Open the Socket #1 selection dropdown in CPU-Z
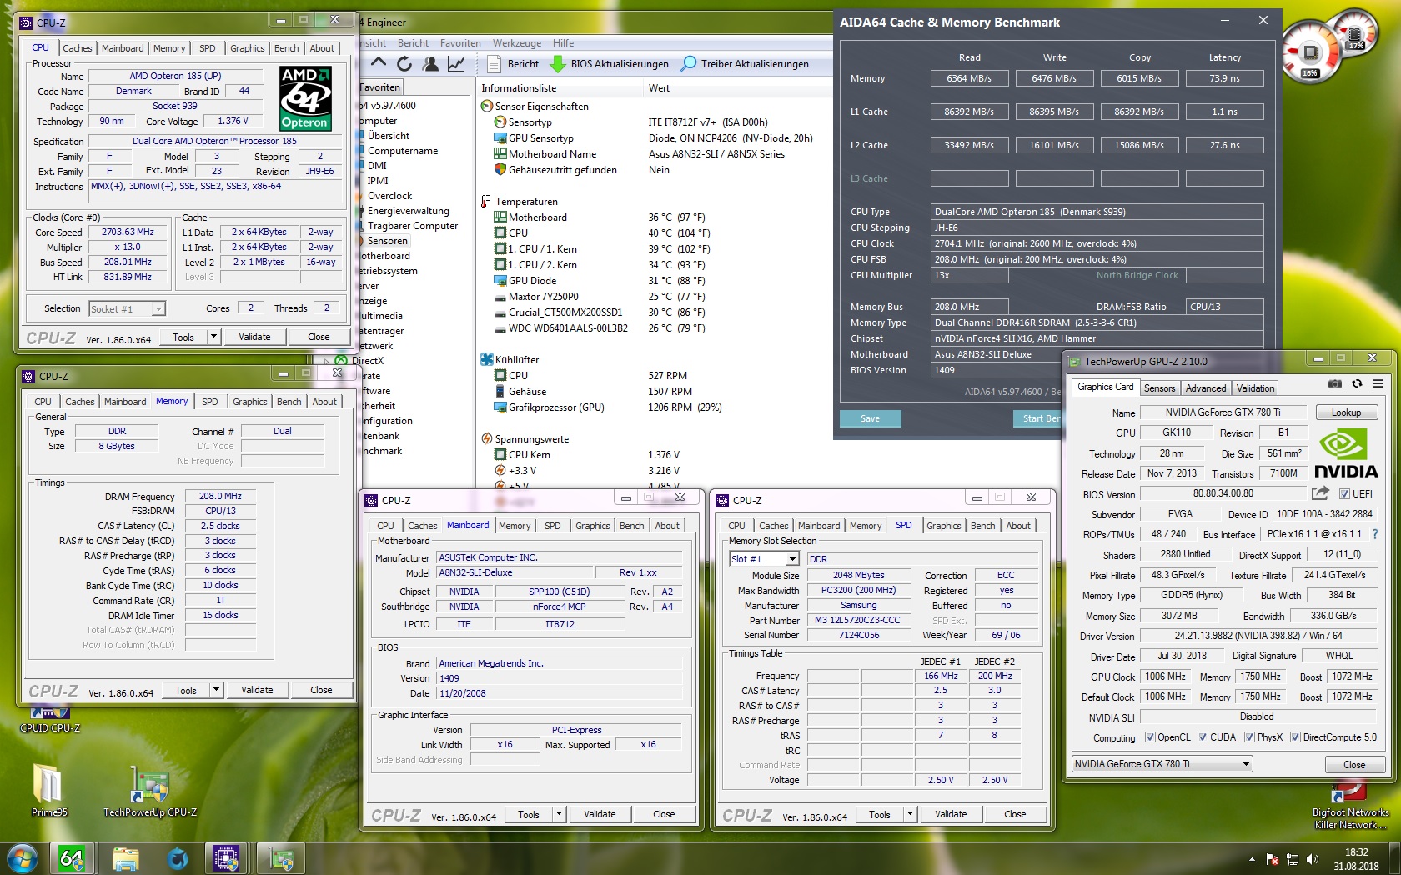Image resolution: width=1401 pixels, height=875 pixels. [x=157, y=308]
